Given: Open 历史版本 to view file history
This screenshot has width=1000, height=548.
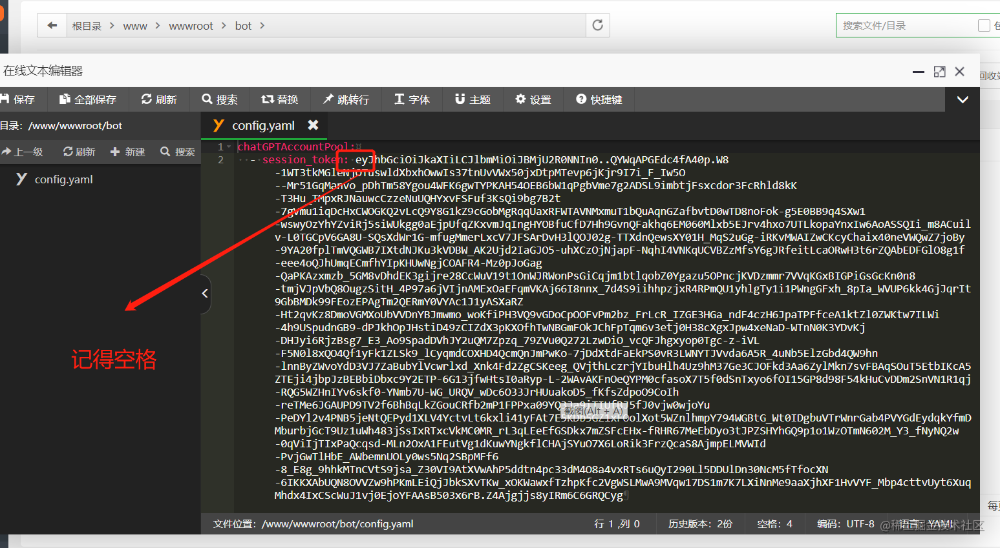Looking at the screenshot, I should [x=699, y=524].
